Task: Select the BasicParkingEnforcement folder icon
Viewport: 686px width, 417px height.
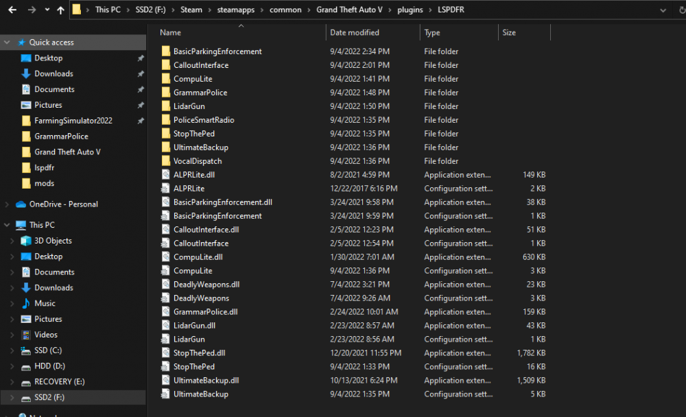Action: tap(165, 51)
